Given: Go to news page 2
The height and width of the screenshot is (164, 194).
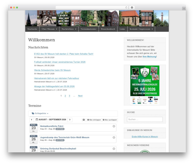Looking at the screenshot, I should pos(65,96).
